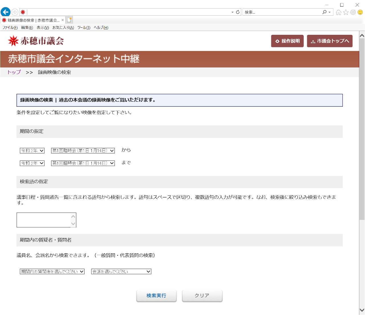Click the クリア button
365x315 pixels.
point(202,296)
